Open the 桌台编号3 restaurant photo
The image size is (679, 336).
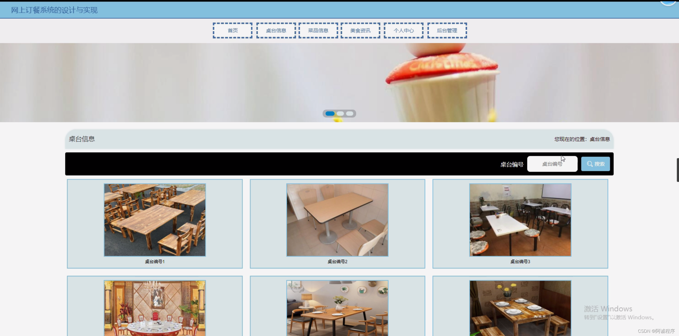tap(520, 220)
